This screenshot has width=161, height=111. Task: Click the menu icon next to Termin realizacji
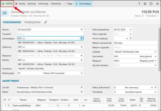click(x=131, y=38)
